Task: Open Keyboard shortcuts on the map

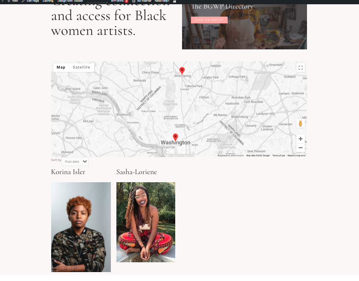Action: click(x=231, y=155)
